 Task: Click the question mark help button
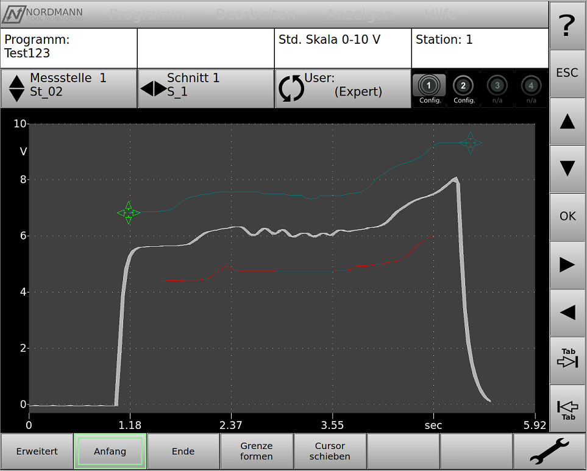tap(567, 25)
